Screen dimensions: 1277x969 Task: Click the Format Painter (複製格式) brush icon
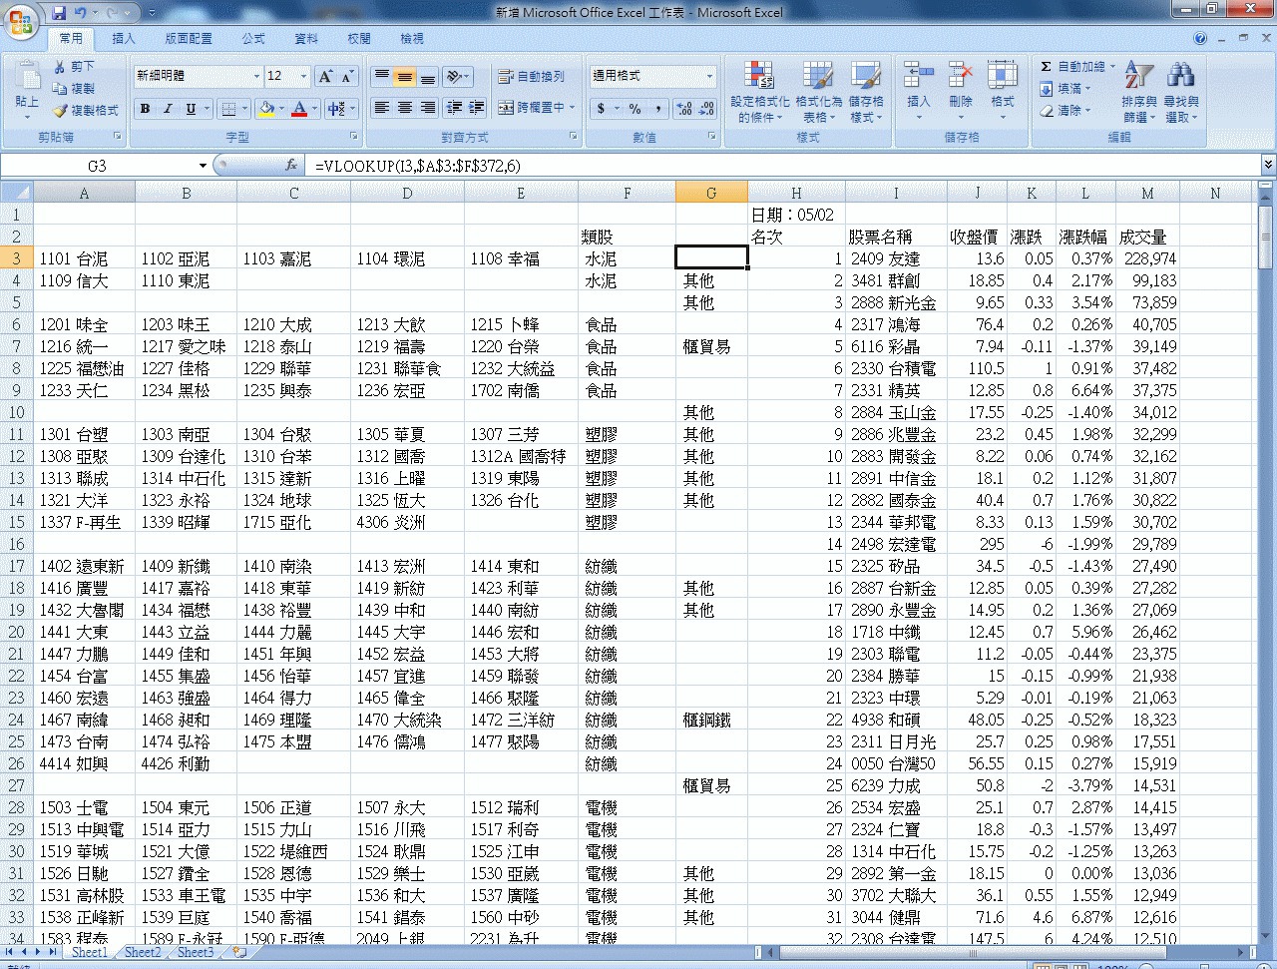coord(60,110)
